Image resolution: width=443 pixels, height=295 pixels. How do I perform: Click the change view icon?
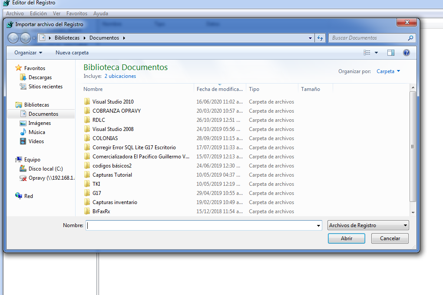point(367,53)
